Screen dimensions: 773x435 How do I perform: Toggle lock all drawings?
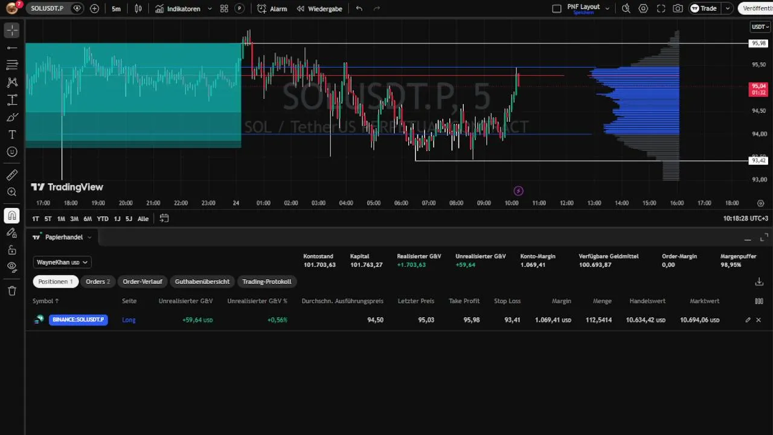pos(12,250)
